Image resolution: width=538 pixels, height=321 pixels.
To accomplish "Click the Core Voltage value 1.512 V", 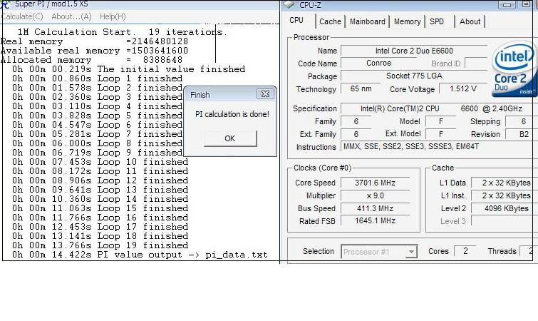I will 463,88.
